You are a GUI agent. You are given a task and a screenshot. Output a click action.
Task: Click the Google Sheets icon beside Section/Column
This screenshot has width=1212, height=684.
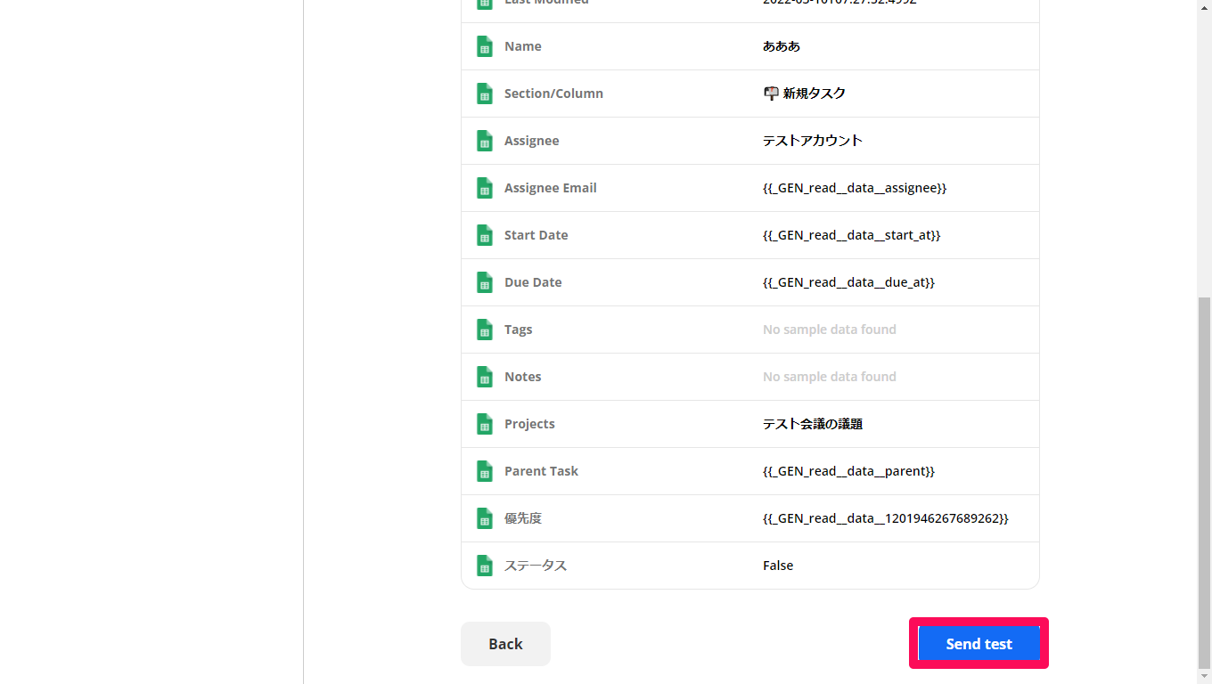coord(484,93)
